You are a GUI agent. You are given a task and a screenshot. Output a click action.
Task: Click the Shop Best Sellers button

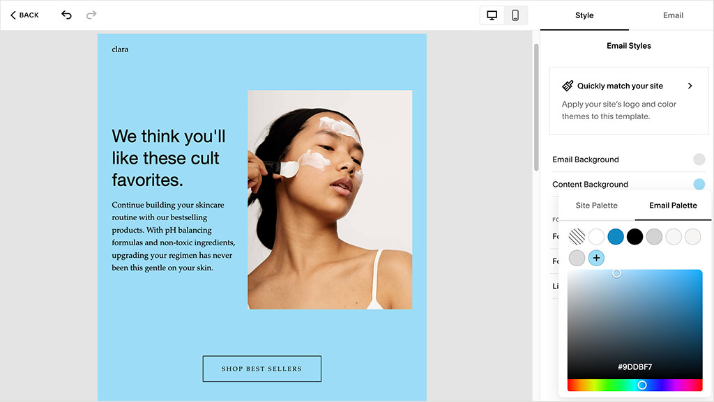[262, 369]
